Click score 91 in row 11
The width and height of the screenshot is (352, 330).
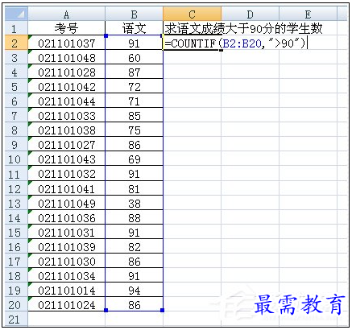pos(134,174)
